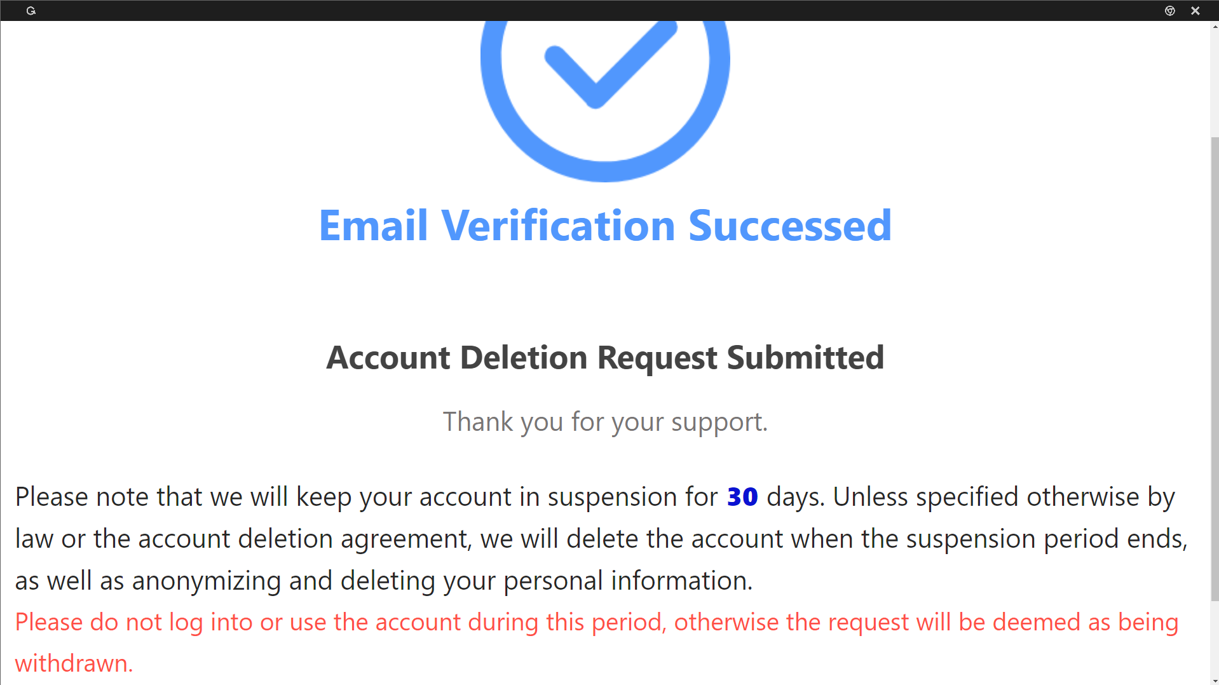
Task: Open page in Chrome via title bar icon
Action: pyautogui.click(x=1169, y=11)
